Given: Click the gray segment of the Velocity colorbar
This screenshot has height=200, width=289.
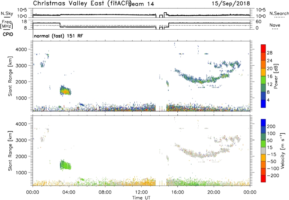Looking at the screenshot, I should point(263,151).
